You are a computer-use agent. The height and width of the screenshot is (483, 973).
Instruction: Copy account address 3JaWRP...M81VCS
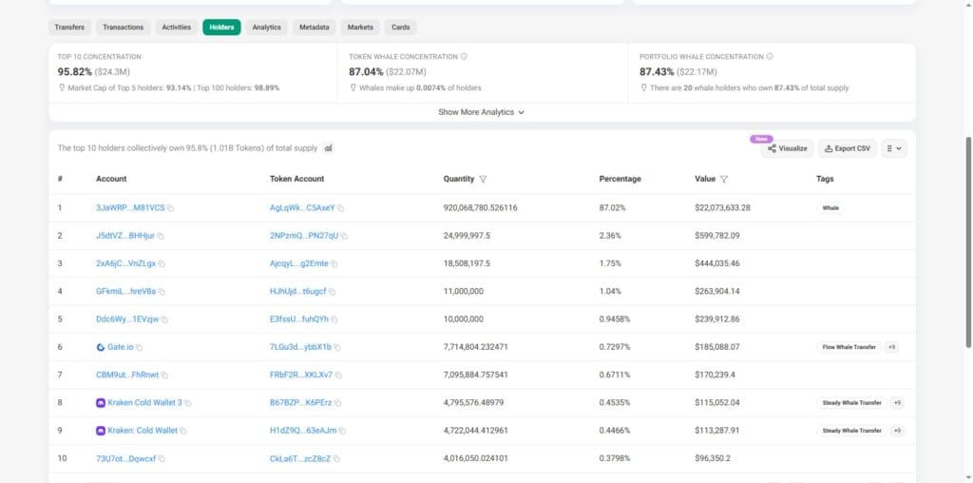tap(171, 208)
